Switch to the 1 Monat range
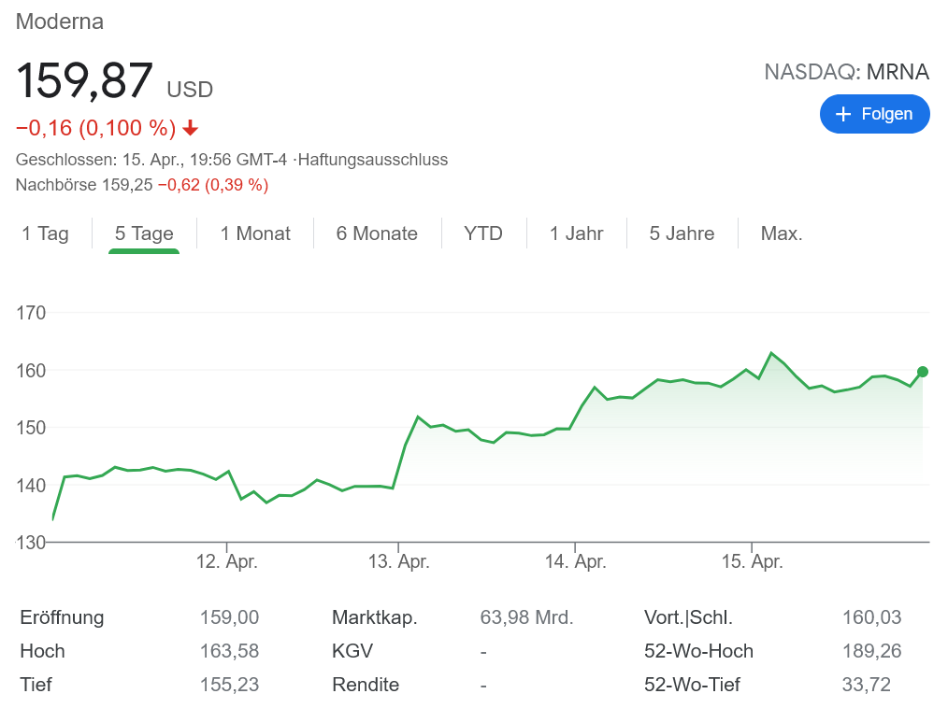The image size is (948, 708). 255,234
